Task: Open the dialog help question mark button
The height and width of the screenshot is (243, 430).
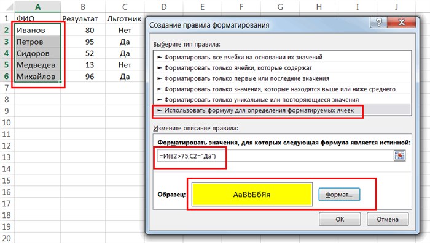Action: point(379,23)
